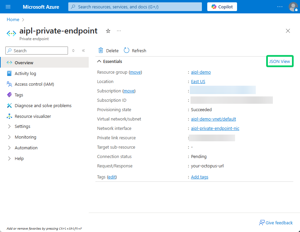
Task: Click the Delete toolbar button
Action: pos(108,51)
